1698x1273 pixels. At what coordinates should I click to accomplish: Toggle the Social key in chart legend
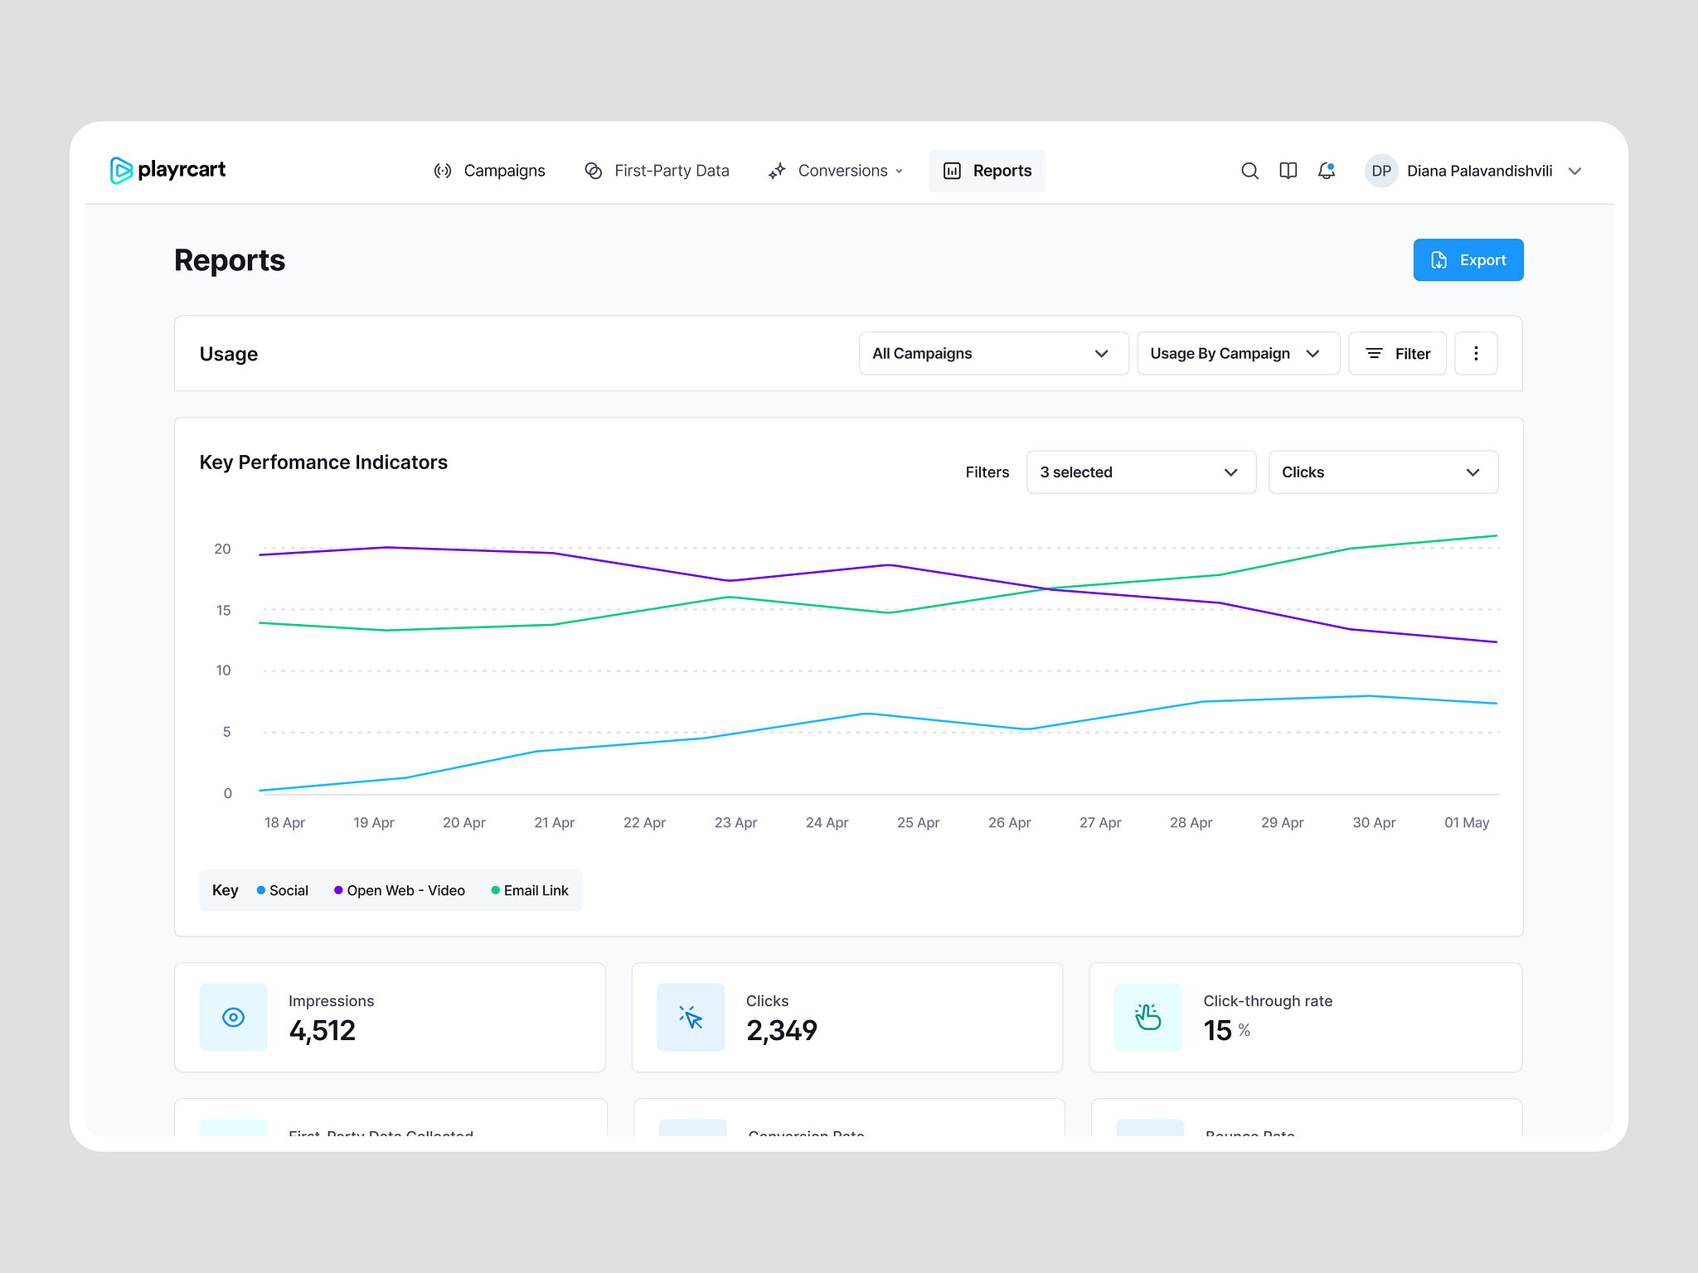point(283,890)
